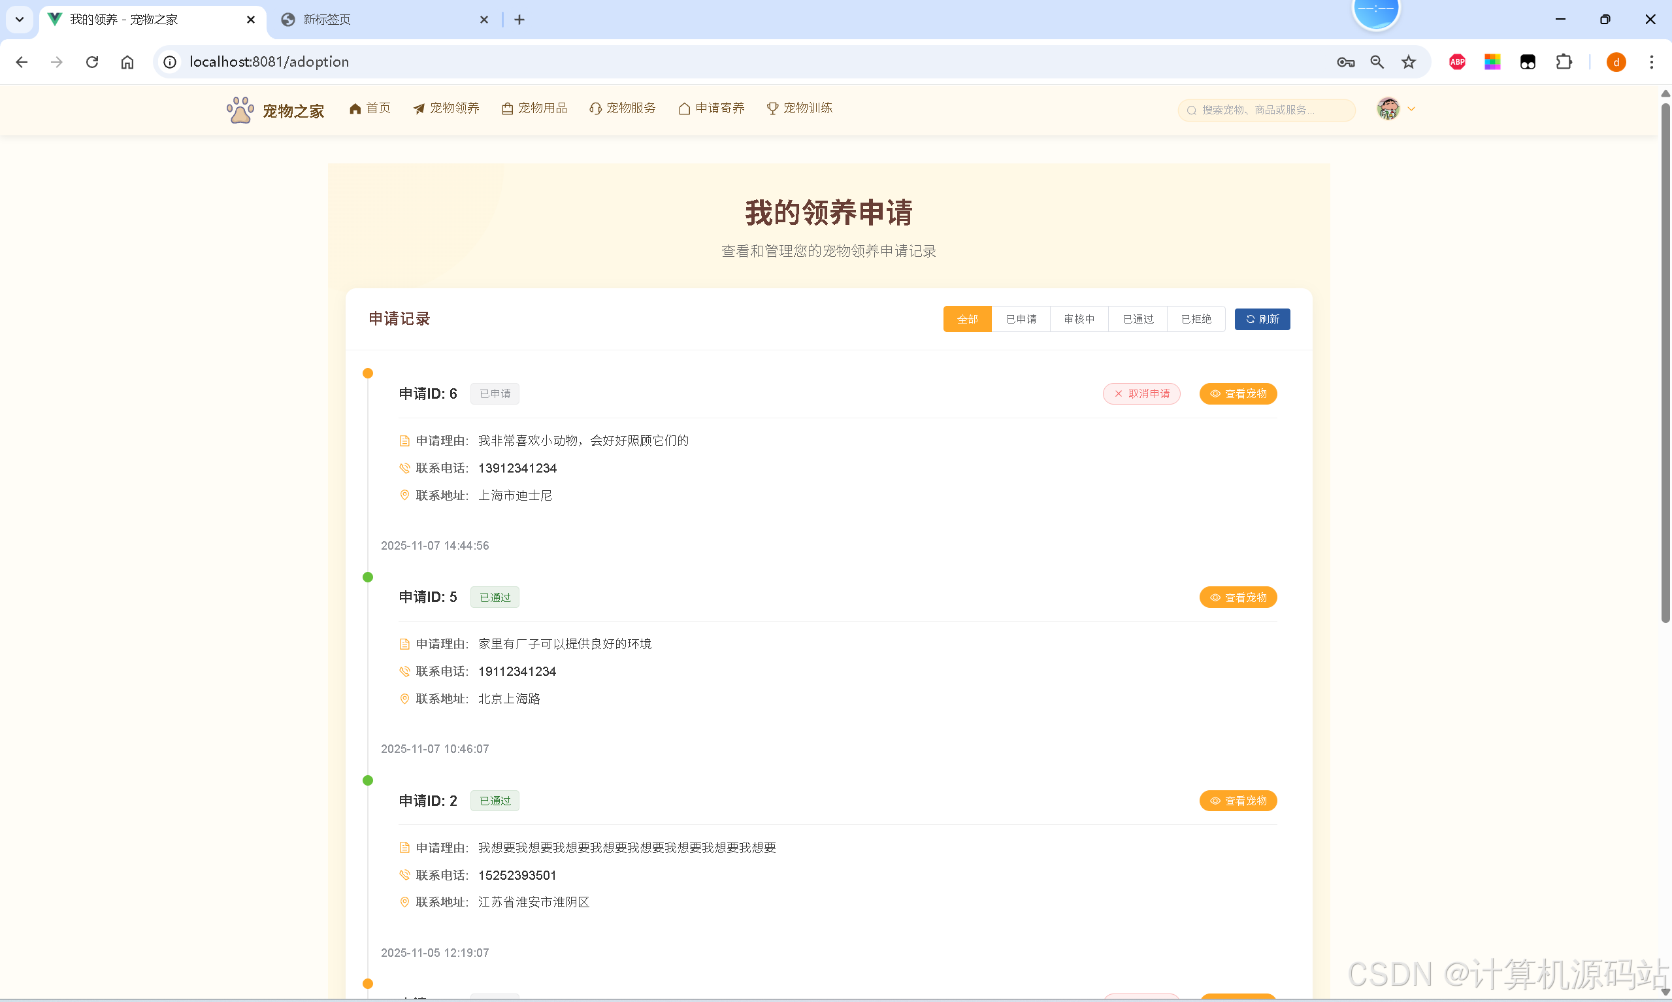Click the 我的领养申请 page title
This screenshot has width=1672, height=1002.
(828, 212)
